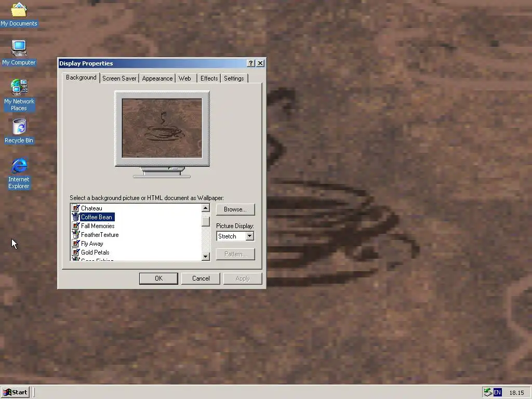Close the Display Properties dialog
This screenshot has width=532, height=399.
(x=260, y=63)
